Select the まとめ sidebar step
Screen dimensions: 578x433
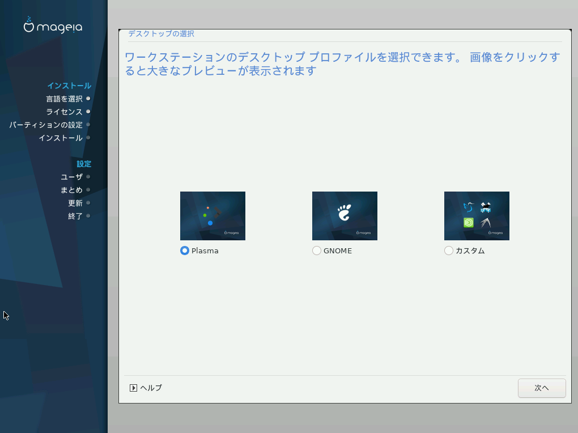pos(71,190)
